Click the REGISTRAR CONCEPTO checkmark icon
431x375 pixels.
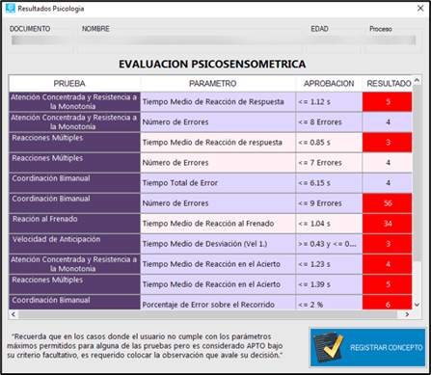coord(329,346)
